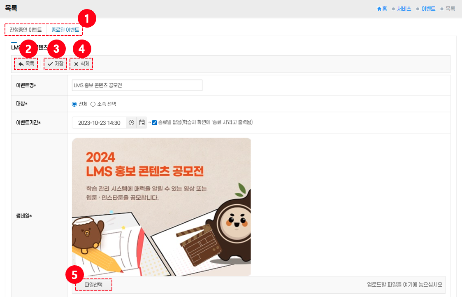Click the home icon in breadcrumb
462x297 pixels.
coord(379,9)
